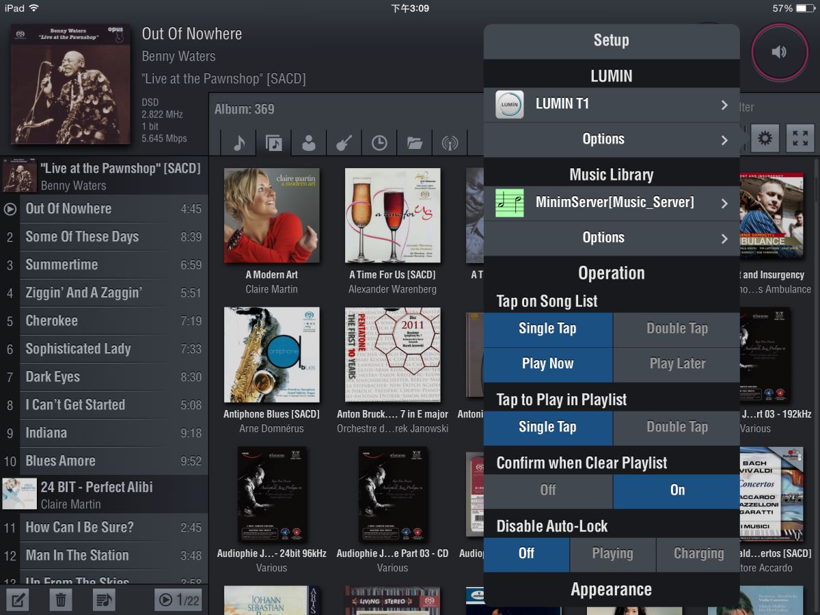Click the LUMIN T1 device icon
Image resolution: width=820 pixels, height=615 pixels.
509,105
